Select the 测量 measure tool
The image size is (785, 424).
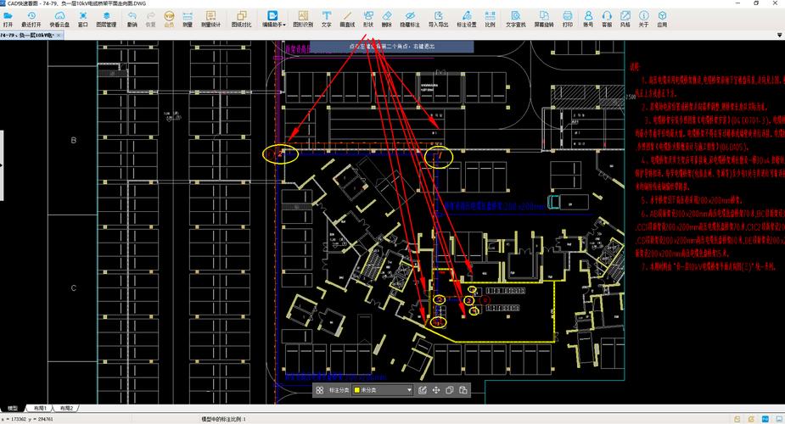[x=188, y=19]
